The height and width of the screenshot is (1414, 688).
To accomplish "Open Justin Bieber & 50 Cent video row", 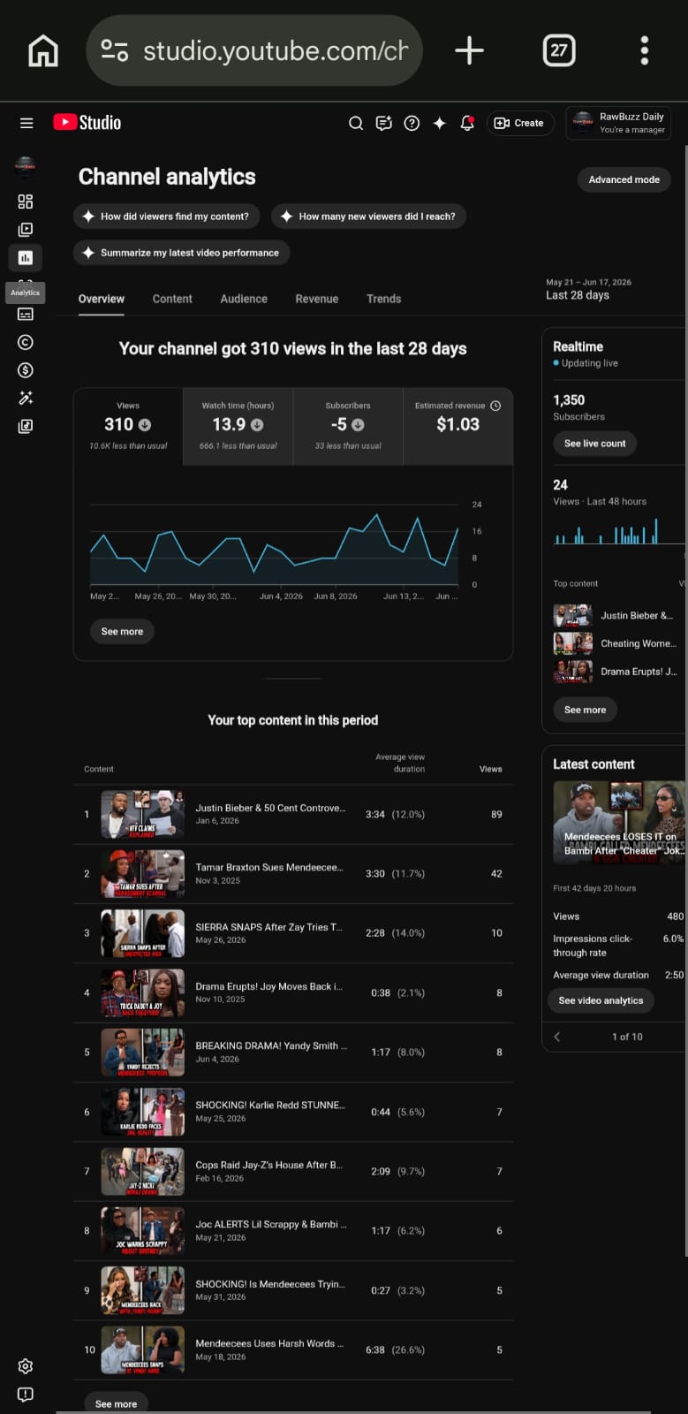I will (292, 815).
